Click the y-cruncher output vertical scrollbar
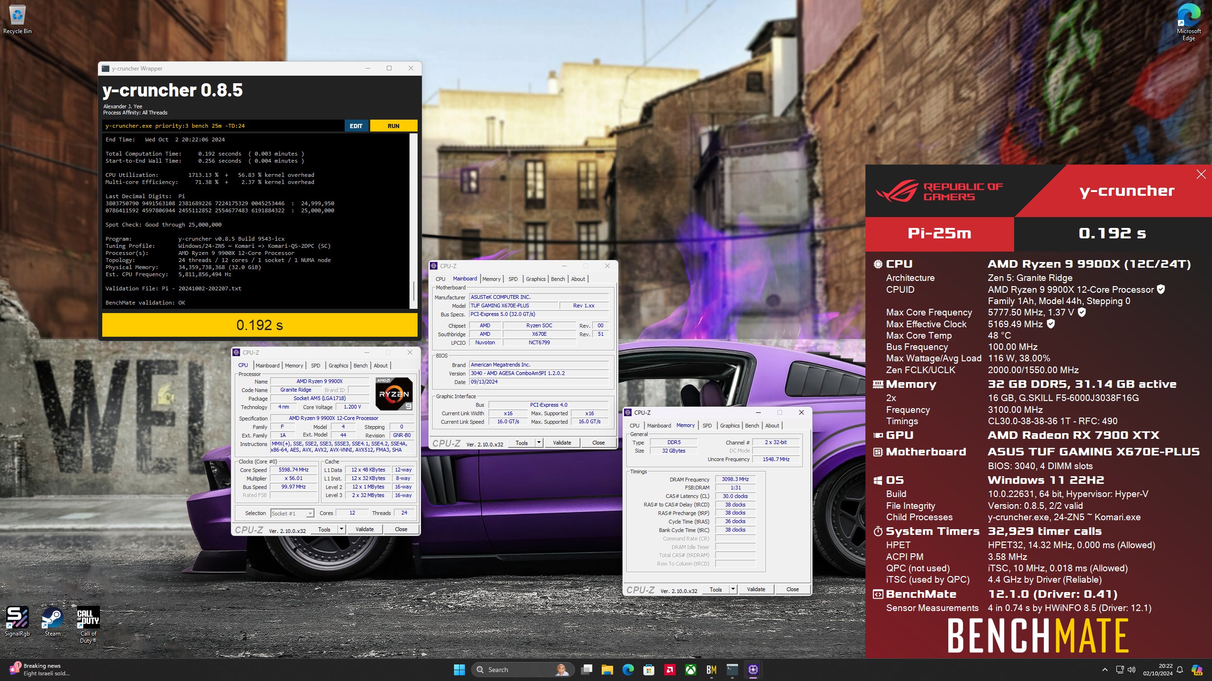This screenshot has height=681, width=1212. click(x=414, y=221)
